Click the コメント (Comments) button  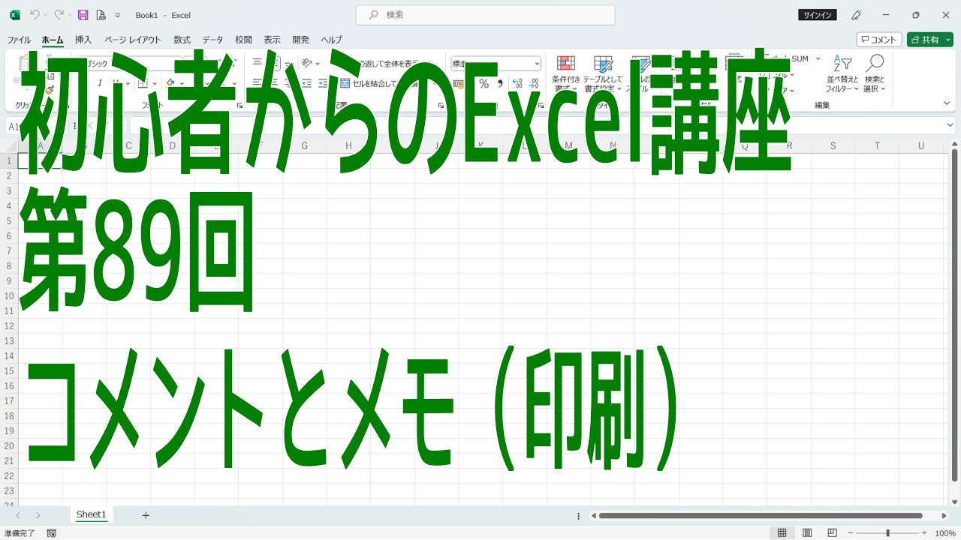[x=879, y=40]
